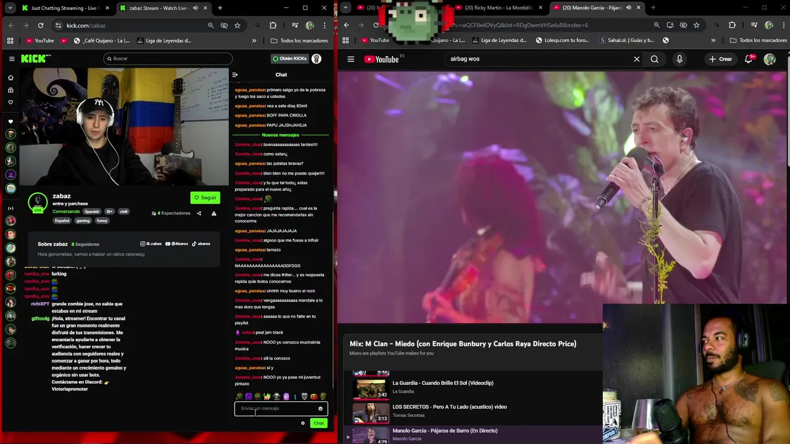Open the akarox TikTok link
Screen dimensions: 790x444
pos(201,244)
